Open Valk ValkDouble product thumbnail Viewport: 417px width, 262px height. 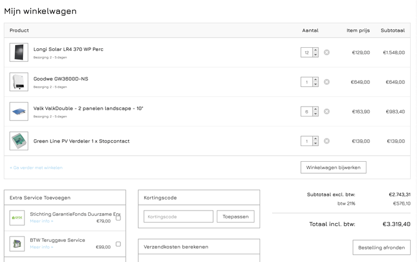point(19,111)
